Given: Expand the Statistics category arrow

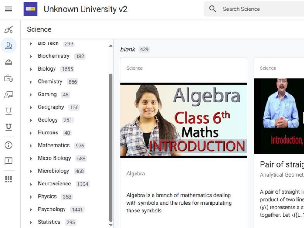Looking at the screenshot, I should pyautogui.click(x=31, y=223).
